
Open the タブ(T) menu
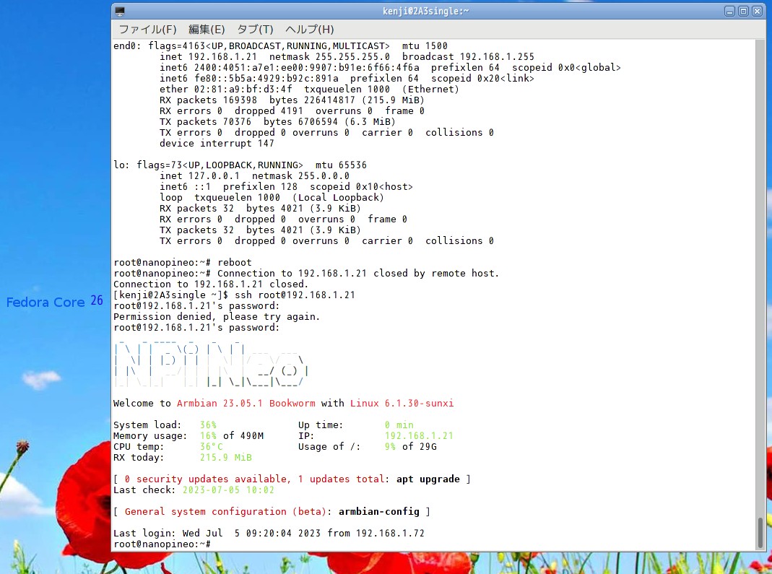click(254, 30)
